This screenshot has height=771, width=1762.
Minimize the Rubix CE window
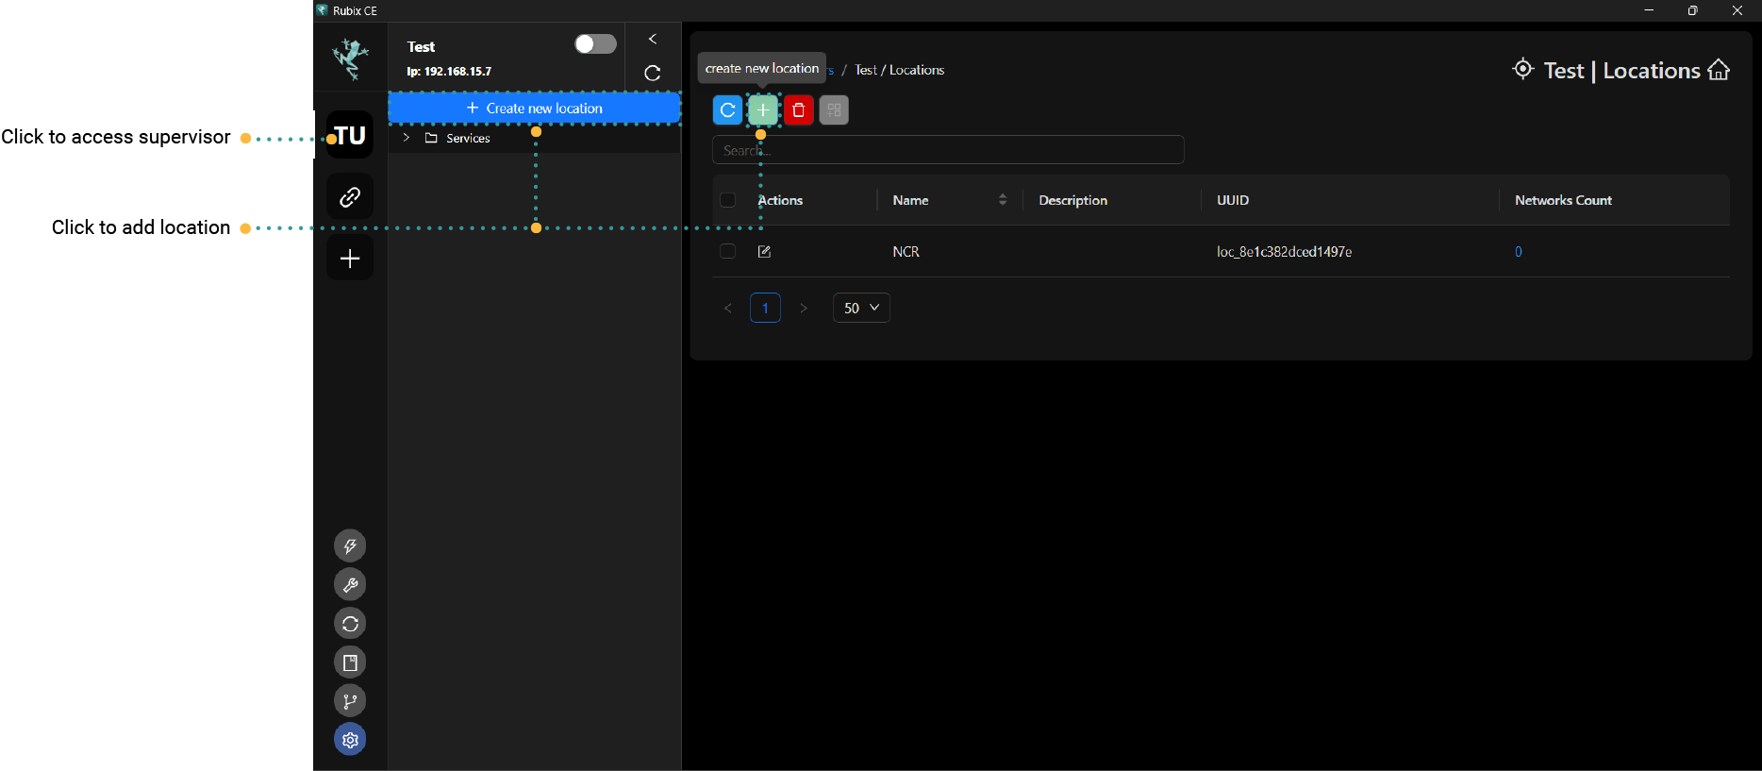click(1649, 10)
